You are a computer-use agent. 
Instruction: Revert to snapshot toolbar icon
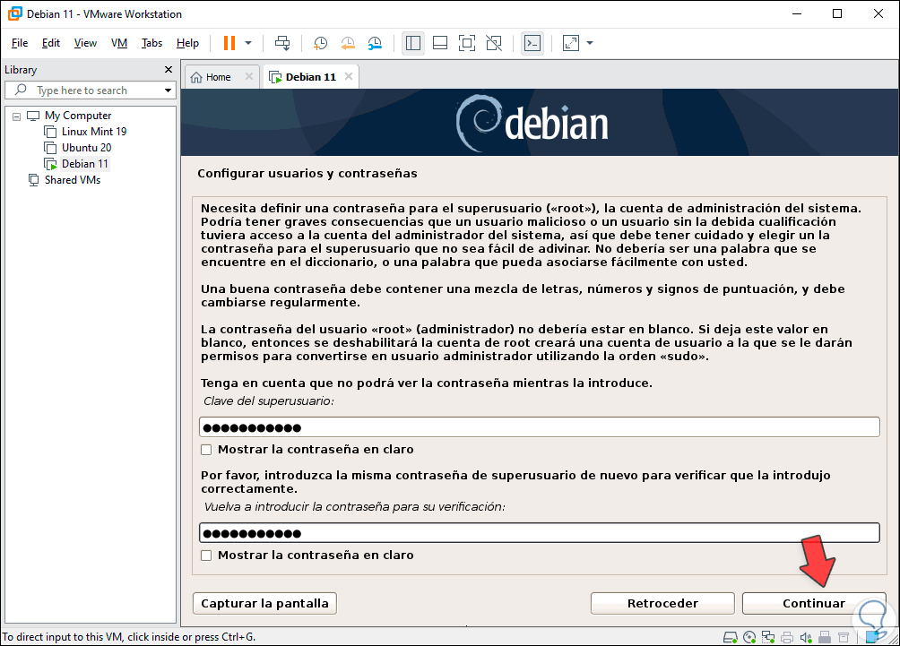tap(348, 43)
